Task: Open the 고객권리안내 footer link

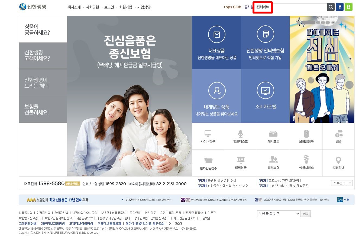Action: point(28,224)
